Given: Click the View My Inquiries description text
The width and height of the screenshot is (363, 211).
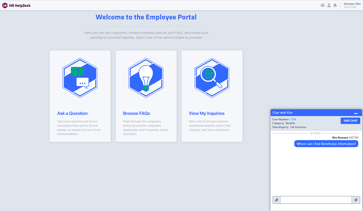Looking at the screenshot, I should point(210,126).
